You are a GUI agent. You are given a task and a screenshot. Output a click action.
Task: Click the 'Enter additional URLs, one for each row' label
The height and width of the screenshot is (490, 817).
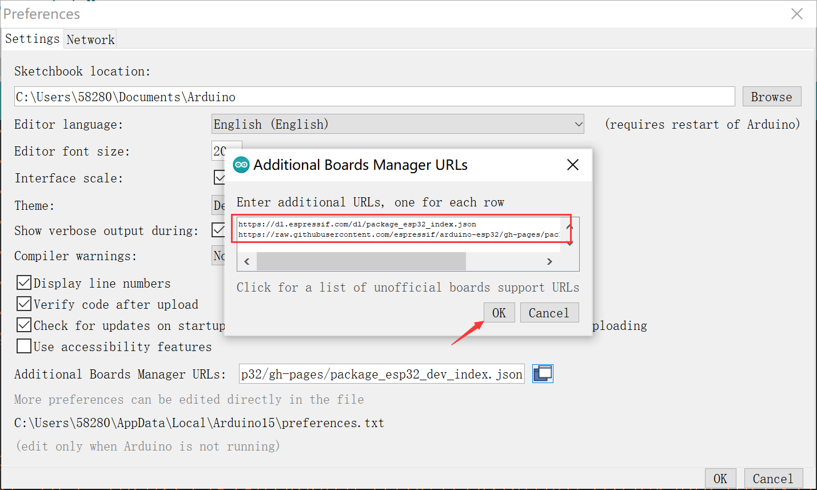pyautogui.click(x=370, y=202)
